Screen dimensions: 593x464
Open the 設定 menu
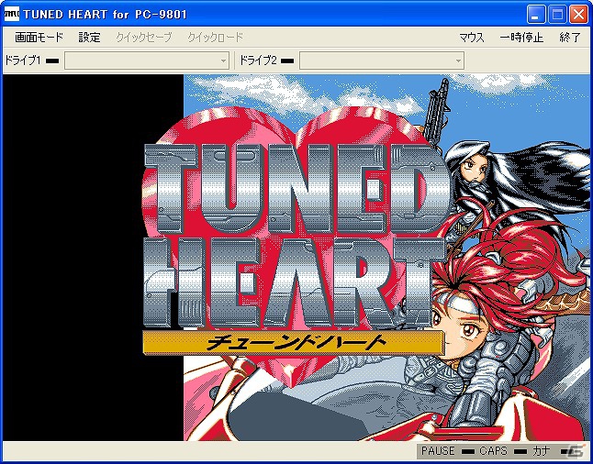click(x=90, y=38)
